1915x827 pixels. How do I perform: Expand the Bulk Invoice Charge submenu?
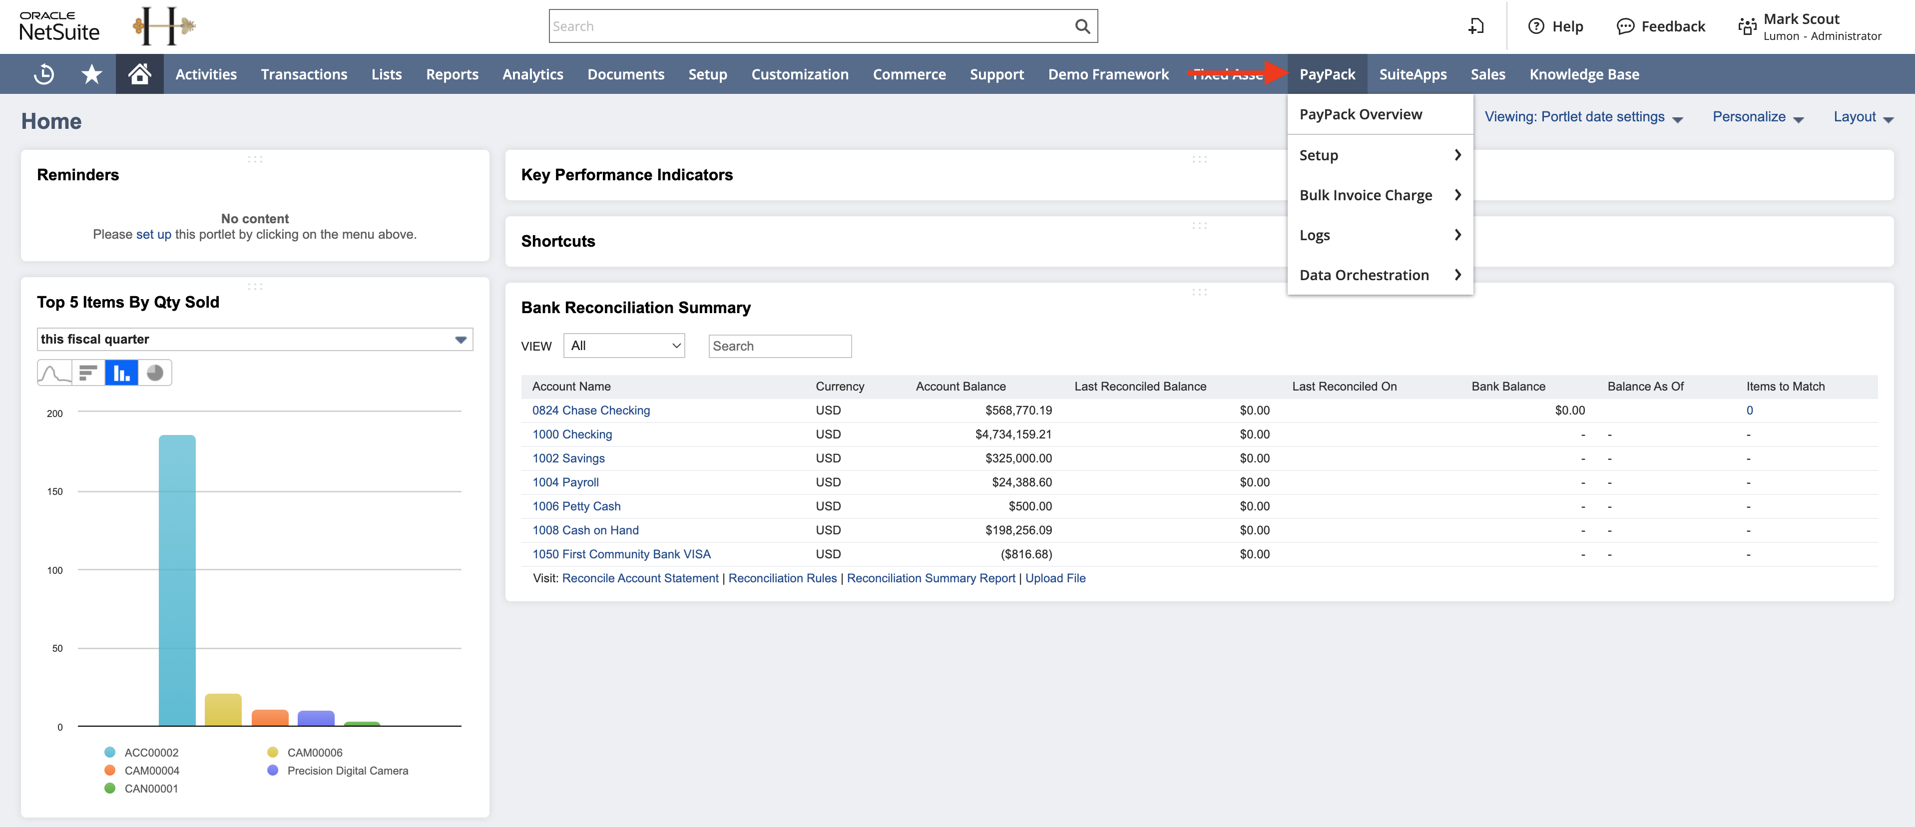1380,195
